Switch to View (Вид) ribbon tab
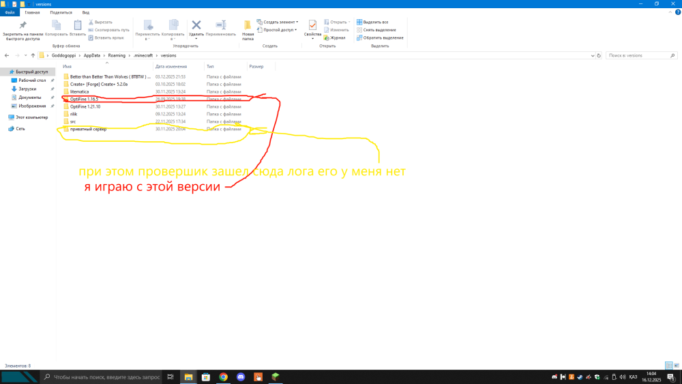 86,12
